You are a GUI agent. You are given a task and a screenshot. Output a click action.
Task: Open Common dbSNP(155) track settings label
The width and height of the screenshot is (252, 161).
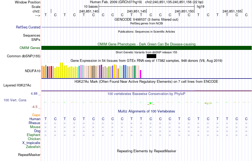pos(24,56)
